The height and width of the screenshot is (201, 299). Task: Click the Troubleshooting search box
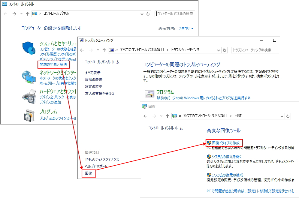[255, 50]
